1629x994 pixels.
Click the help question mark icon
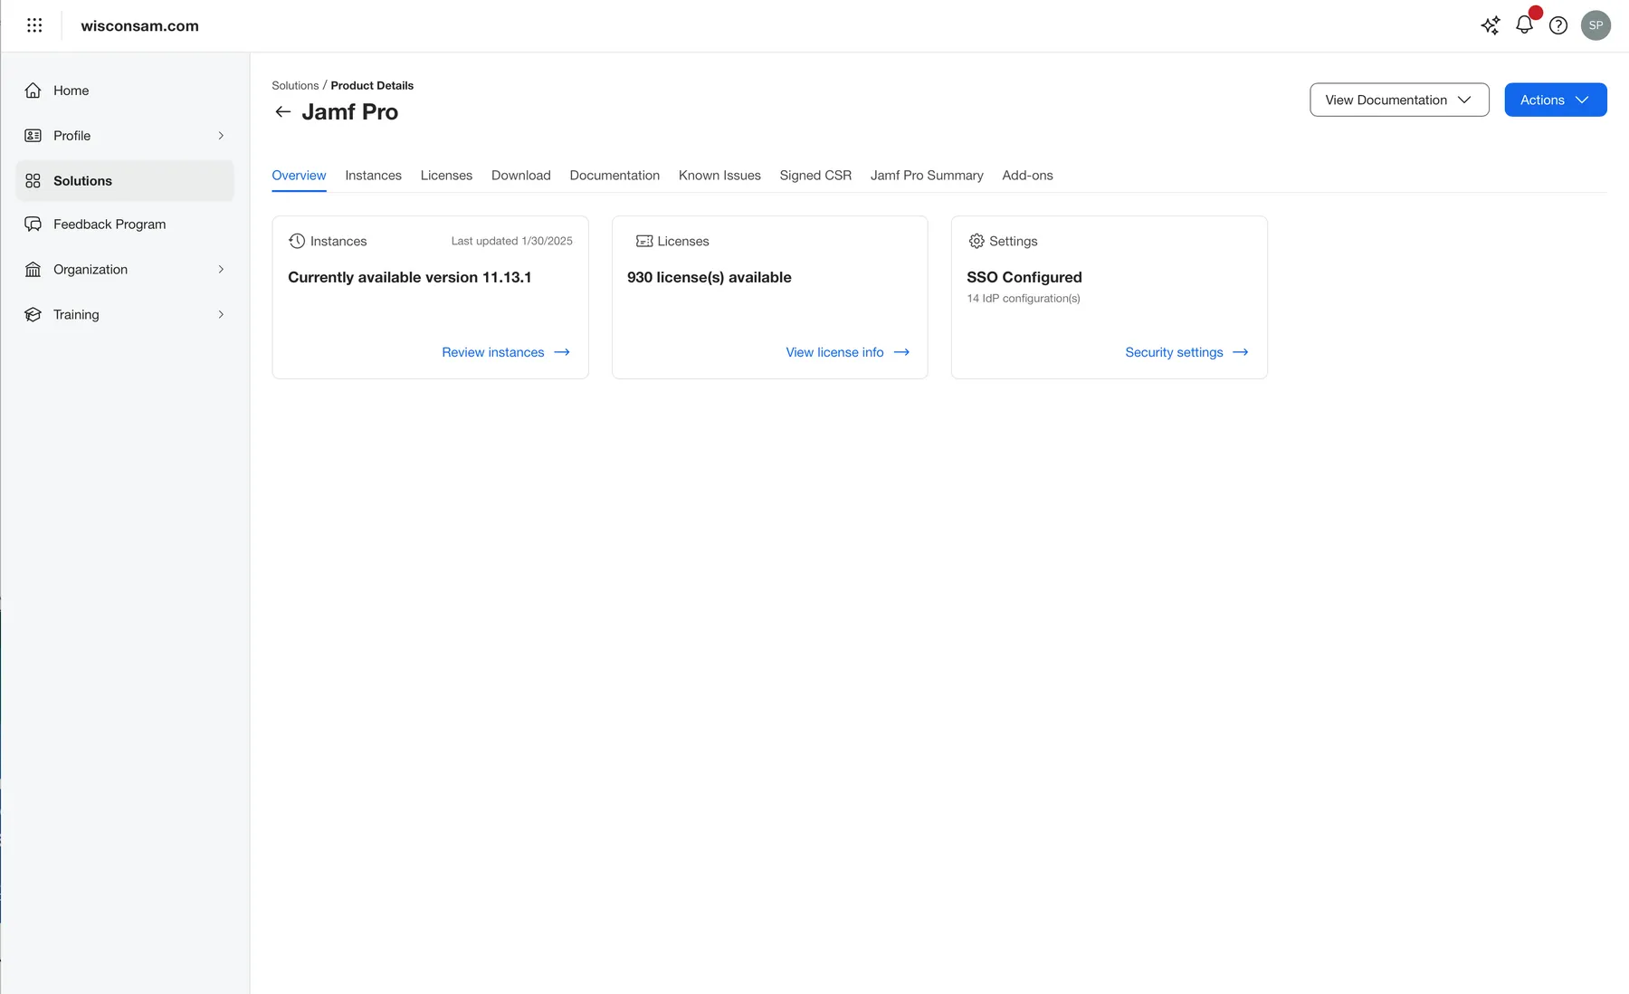click(1558, 25)
